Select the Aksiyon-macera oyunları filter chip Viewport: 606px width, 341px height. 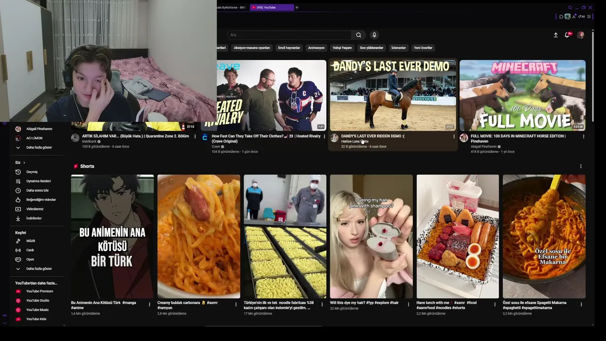click(251, 48)
